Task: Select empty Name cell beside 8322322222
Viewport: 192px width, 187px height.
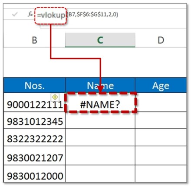Action: point(100,138)
